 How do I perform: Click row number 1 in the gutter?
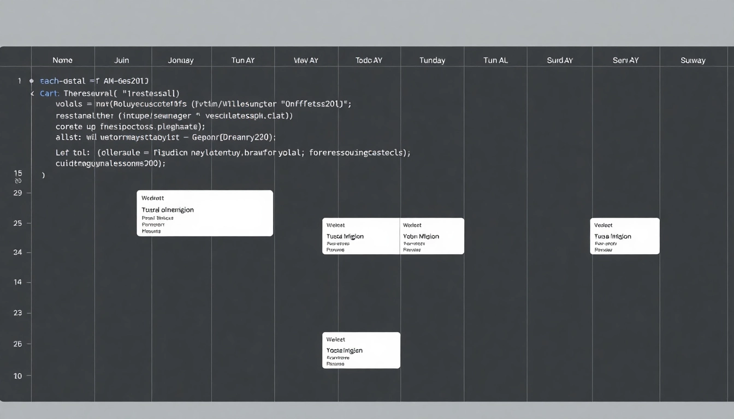click(20, 81)
